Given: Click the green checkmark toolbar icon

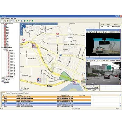Looking at the screenshot, I should [25, 21].
